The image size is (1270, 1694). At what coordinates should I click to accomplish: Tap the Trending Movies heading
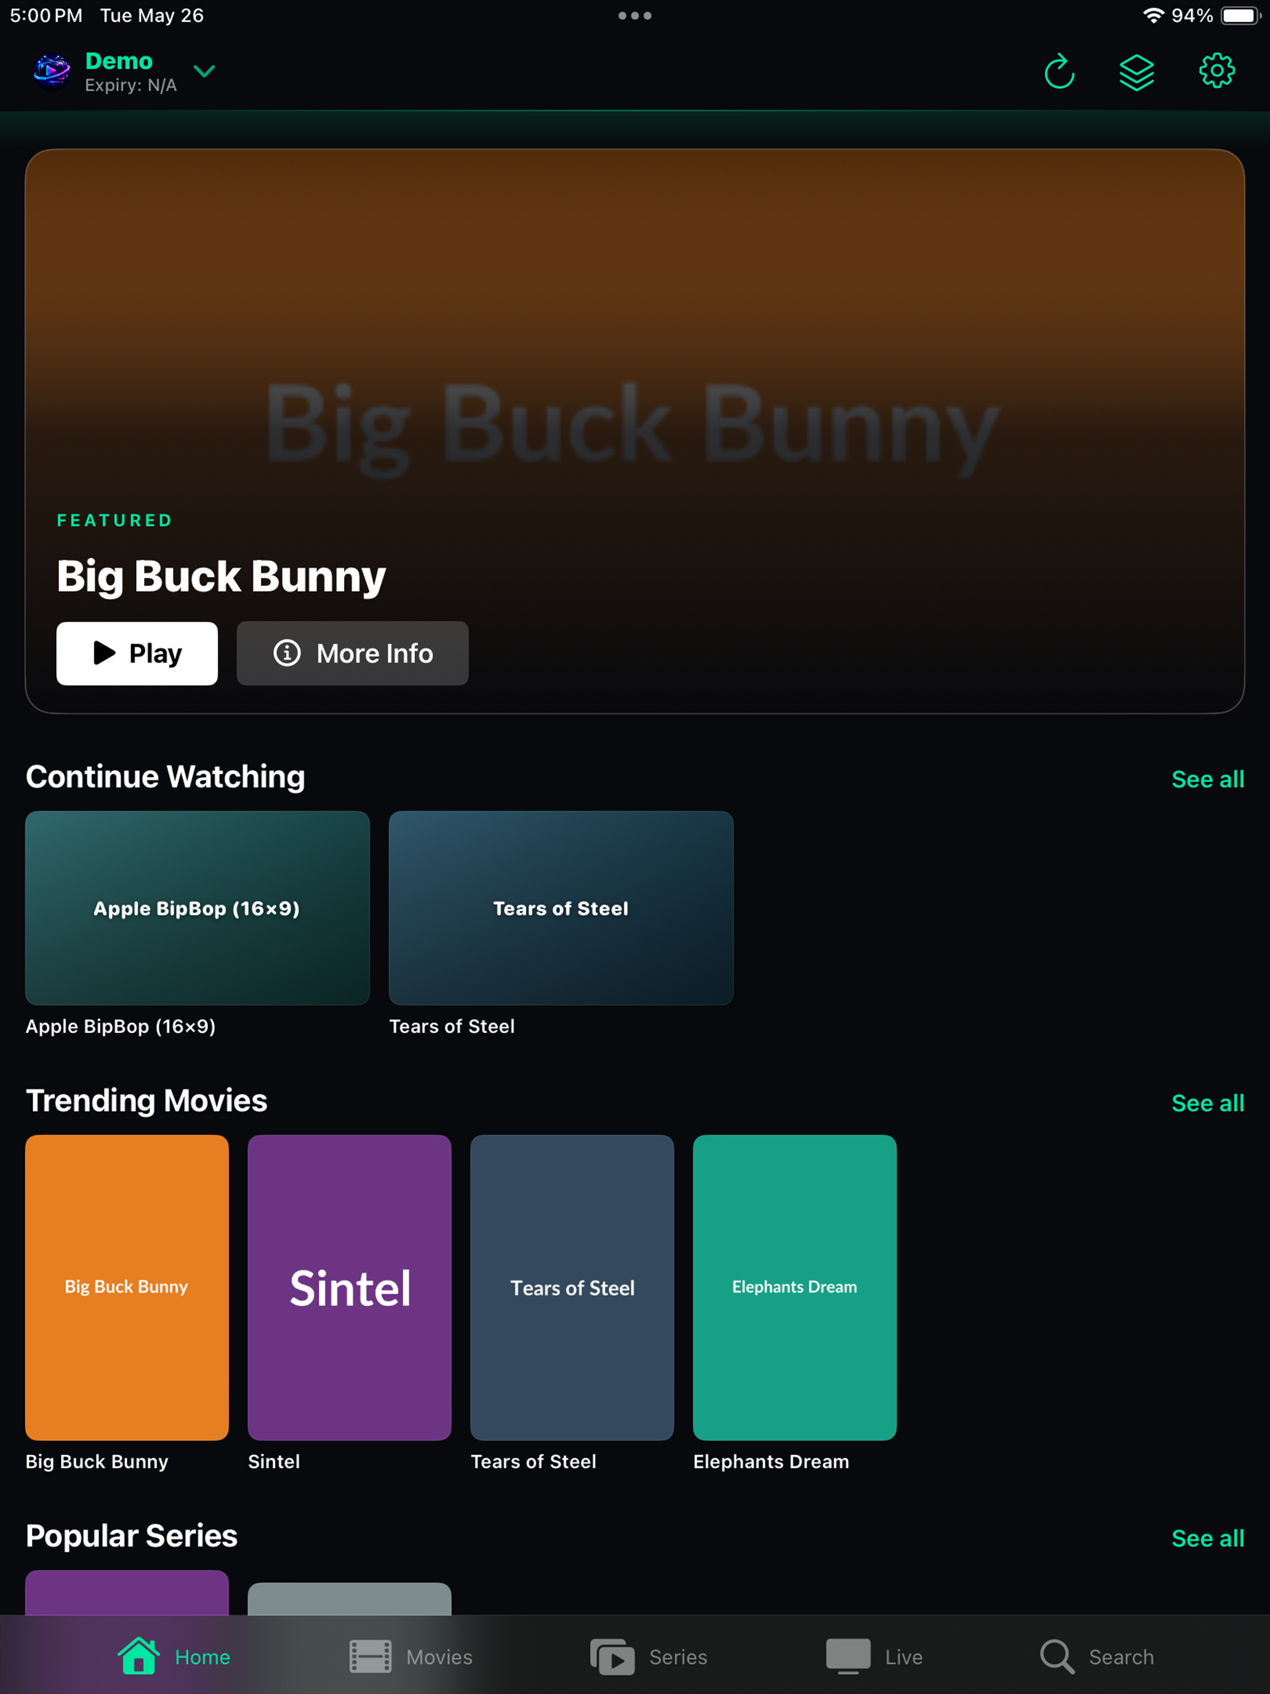pyautogui.click(x=146, y=1101)
